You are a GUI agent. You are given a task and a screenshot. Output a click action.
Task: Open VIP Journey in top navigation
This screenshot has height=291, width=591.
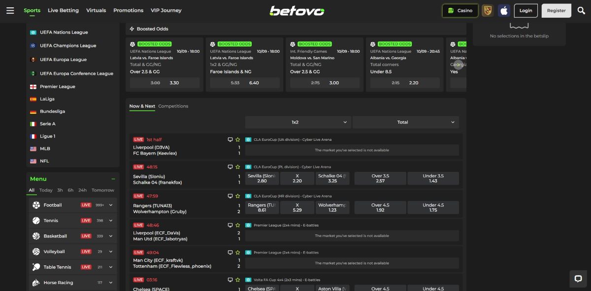coord(166,10)
